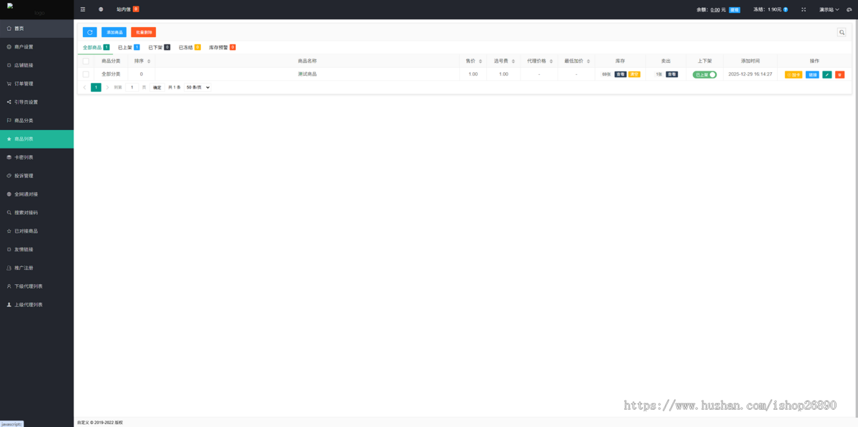Switch to the 库存预警 tab
The image size is (858, 427).
[x=222, y=47]
